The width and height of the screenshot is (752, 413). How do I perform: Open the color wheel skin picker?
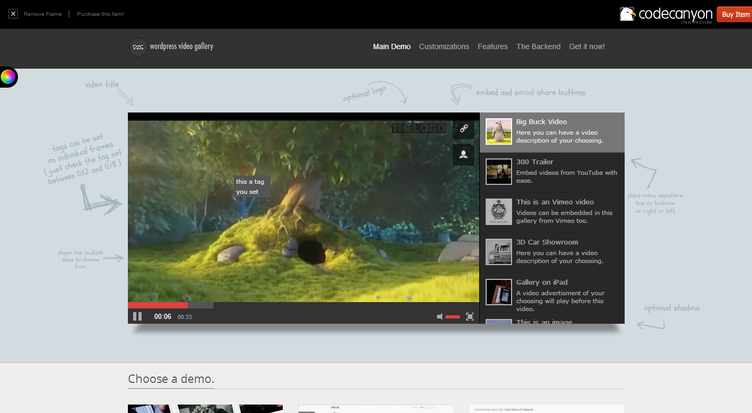click(8, 77)
